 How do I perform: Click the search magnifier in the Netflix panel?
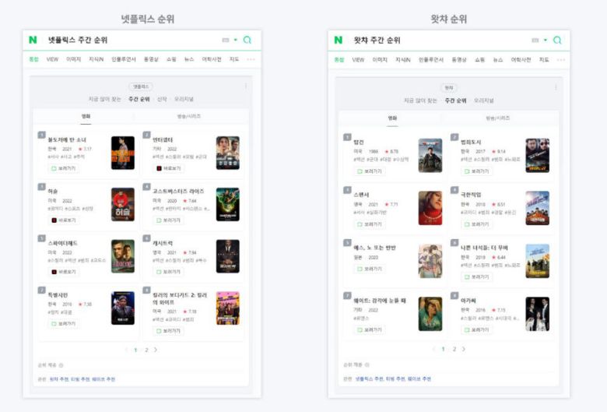[247, 40]
